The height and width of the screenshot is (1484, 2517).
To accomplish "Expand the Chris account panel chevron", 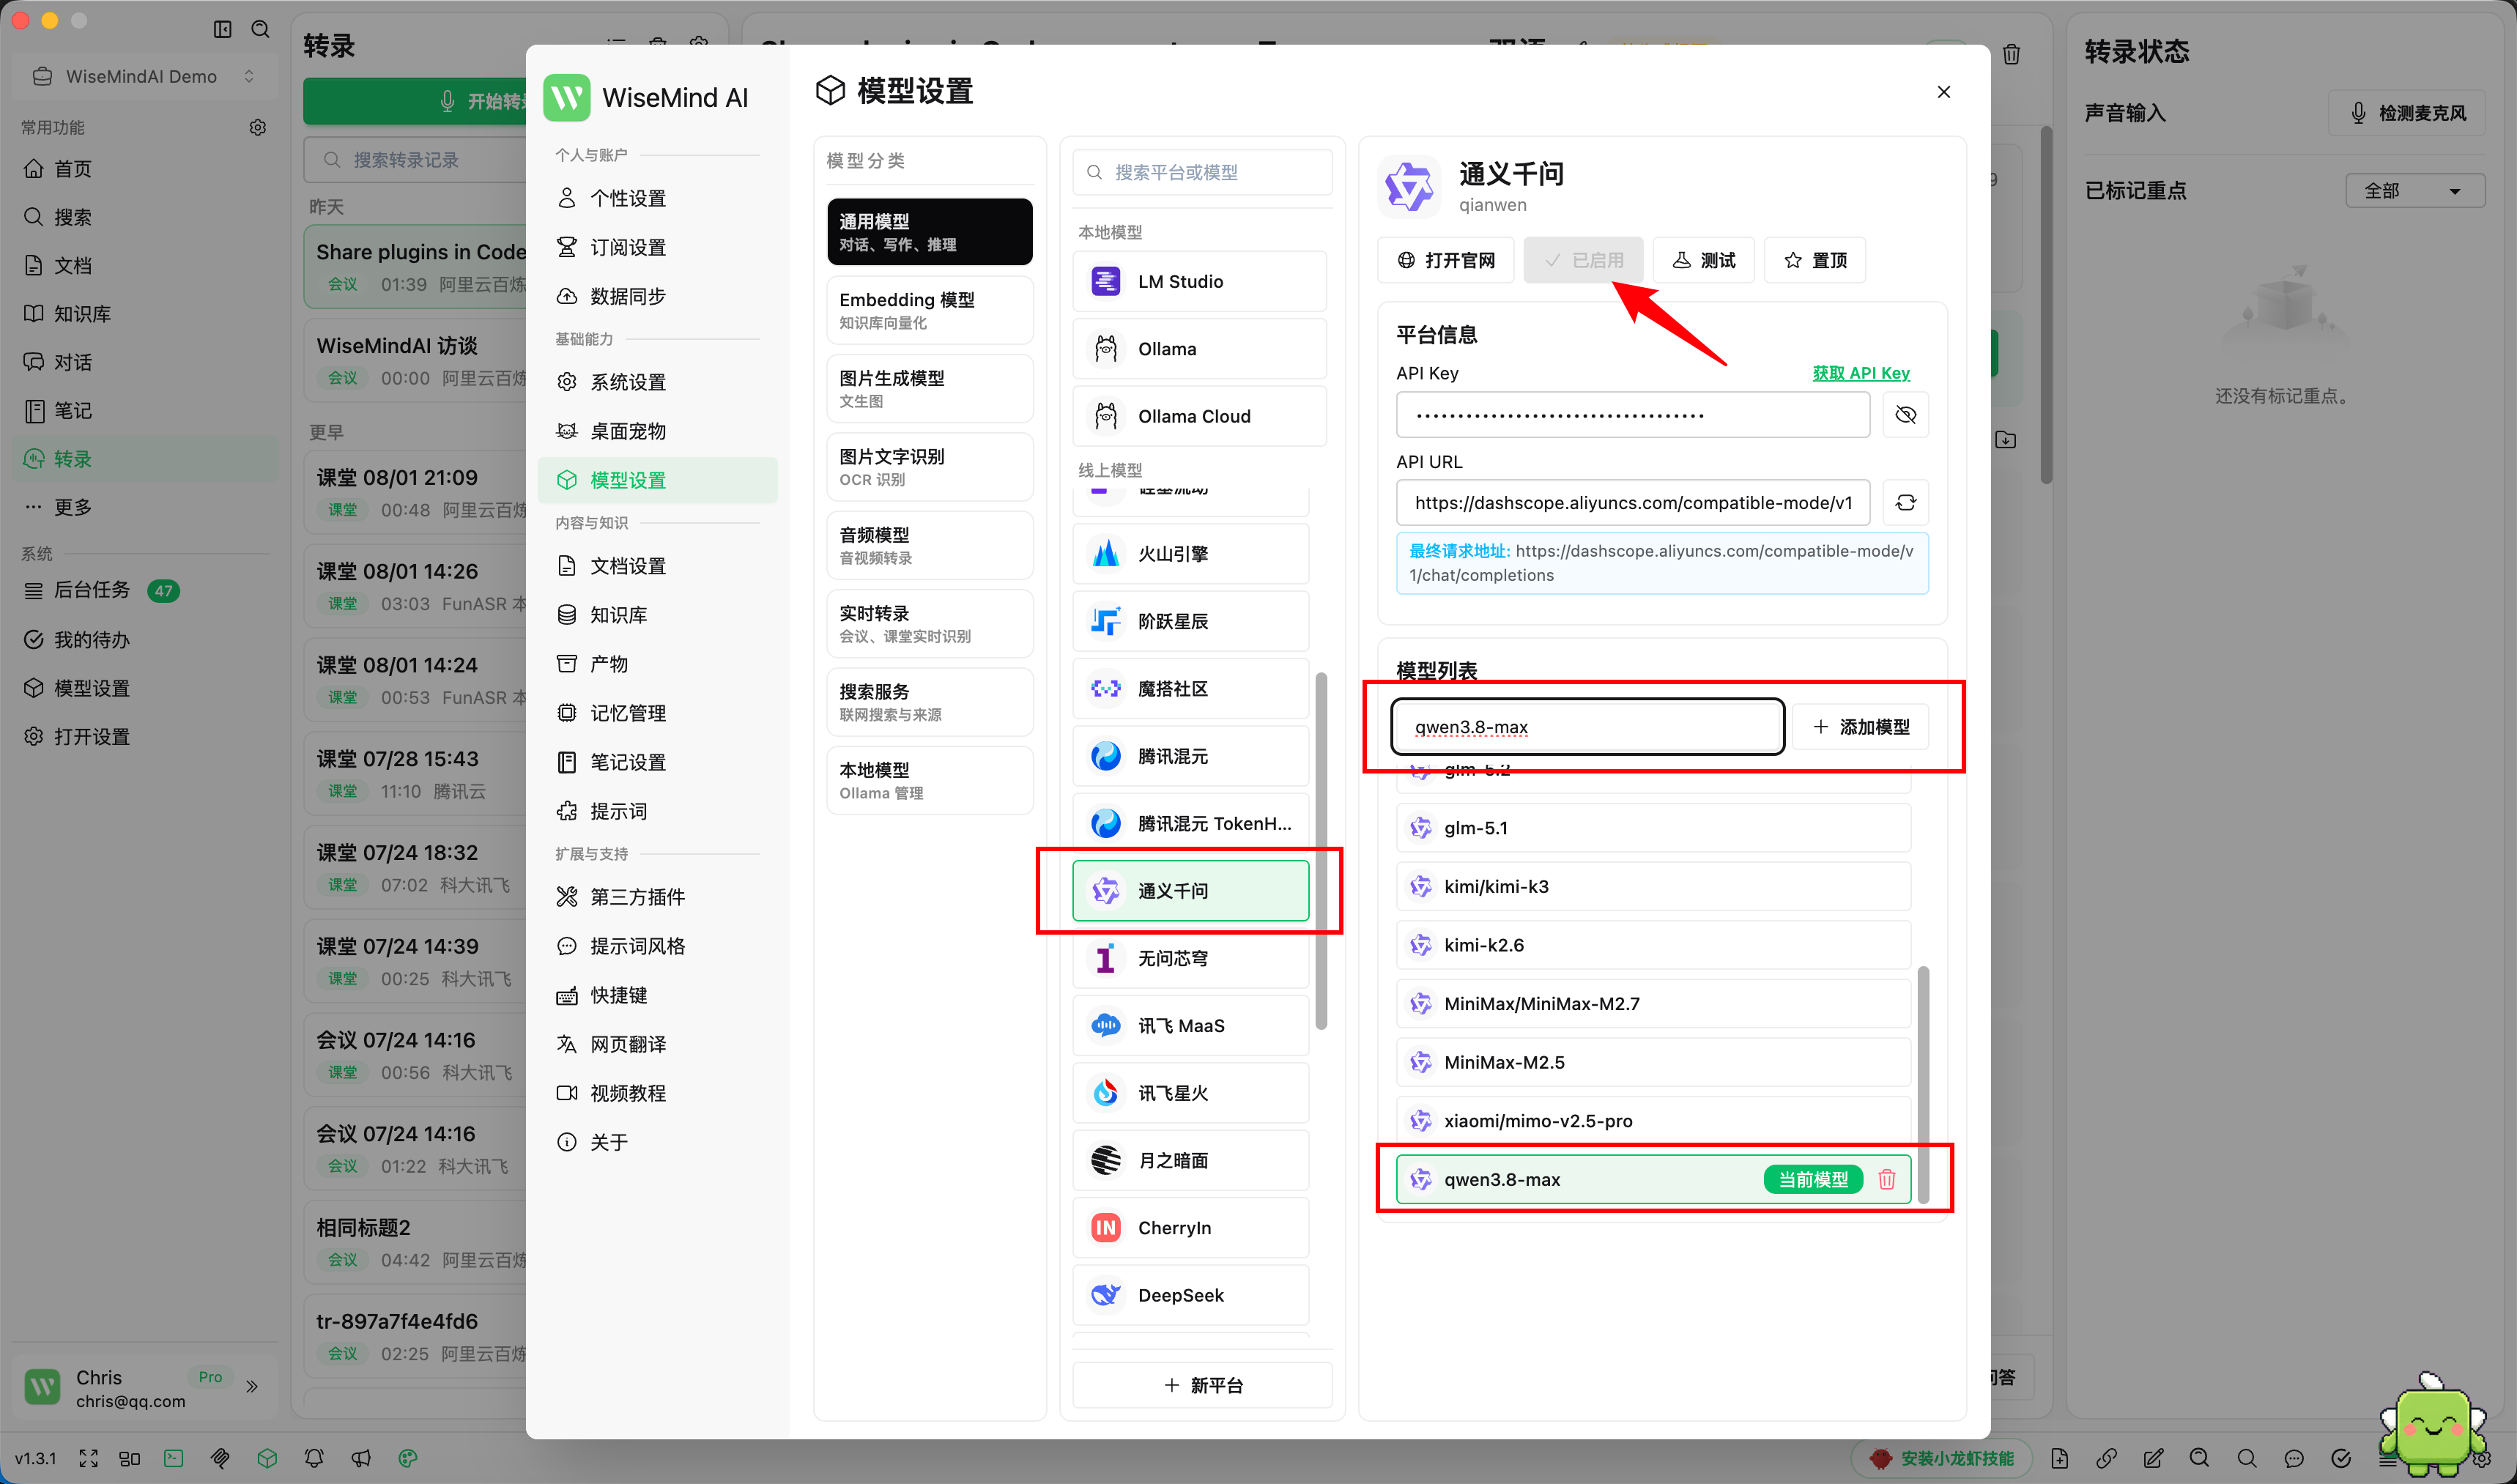I will point(252,1386).
